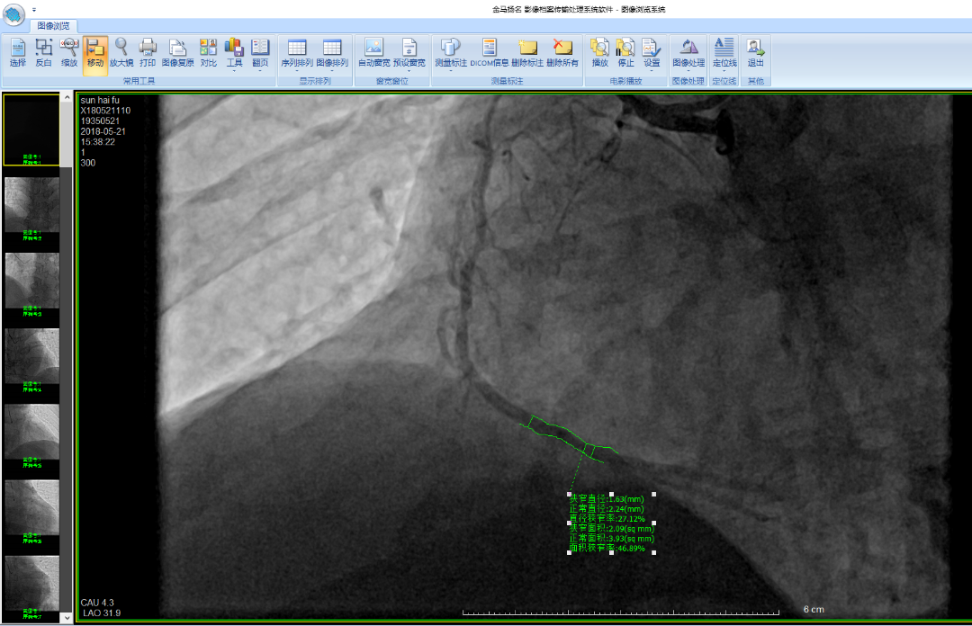Click the angle text "CAU 4.3"

pyautogui.click(x=97, y=603)
